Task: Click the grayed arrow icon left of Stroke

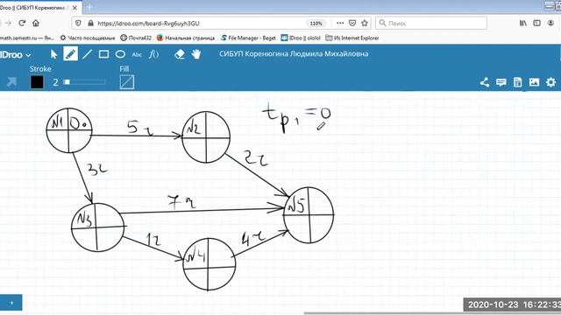Action: (x=11, y=82)
